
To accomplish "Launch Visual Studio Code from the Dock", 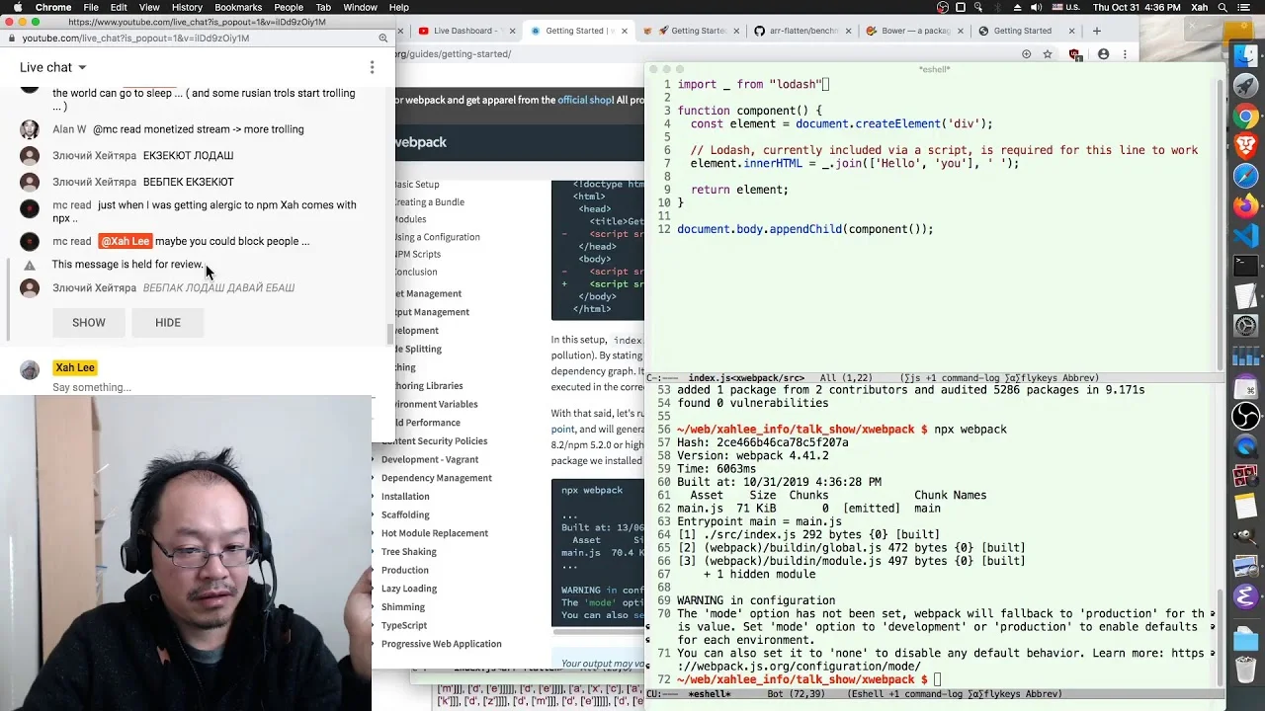I will (1246, 236).
